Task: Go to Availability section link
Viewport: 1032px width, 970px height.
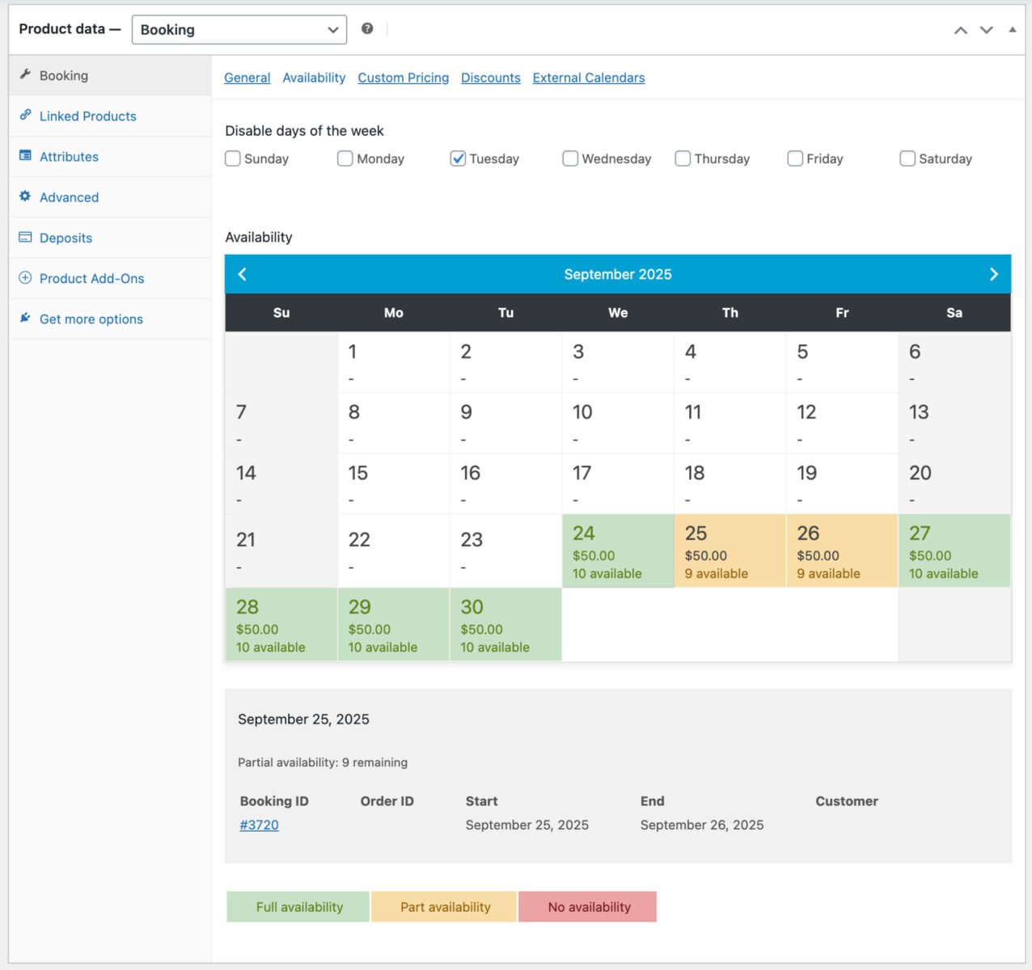Action: 314,78
